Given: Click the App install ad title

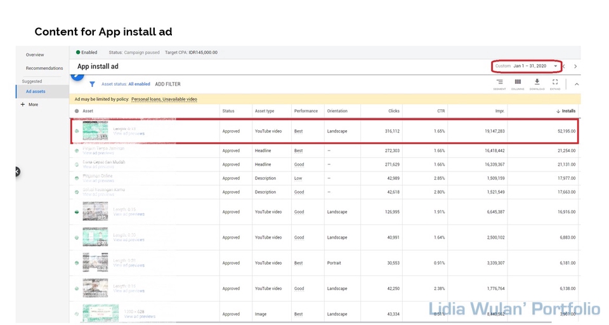Looking at the screenshot, I should (98, 67).
